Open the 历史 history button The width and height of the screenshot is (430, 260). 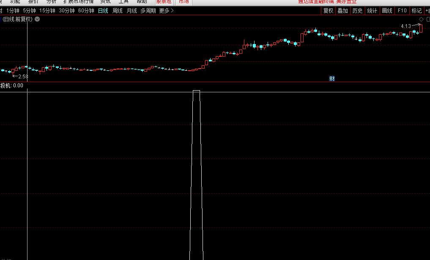[x=357, y=11]
